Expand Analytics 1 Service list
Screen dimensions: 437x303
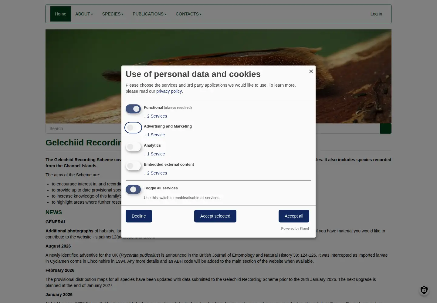pos(154,154)
